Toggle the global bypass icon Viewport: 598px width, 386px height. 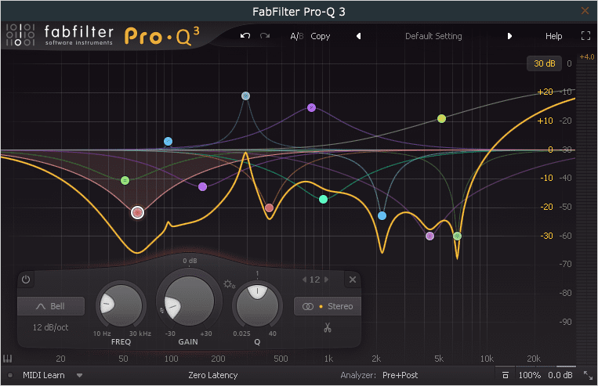(10, 376)
